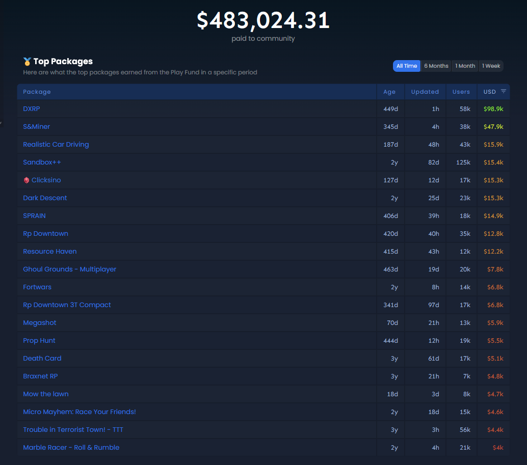The width and height of the screenshot is (527, 465).
Task: Click the $98.9k earnings for DXRP
Action: click(493, 109)
